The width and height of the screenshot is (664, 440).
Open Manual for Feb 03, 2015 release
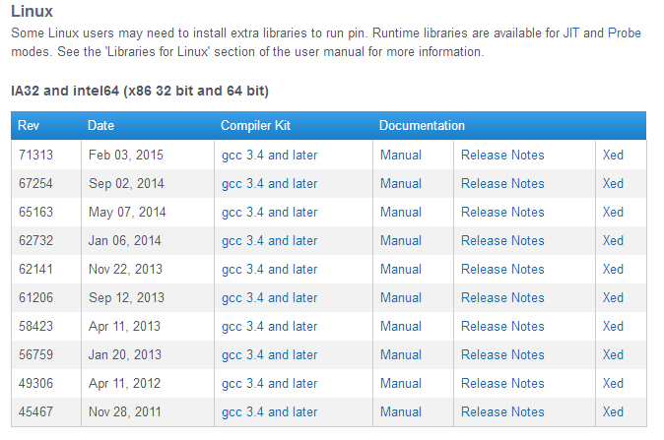401,156
